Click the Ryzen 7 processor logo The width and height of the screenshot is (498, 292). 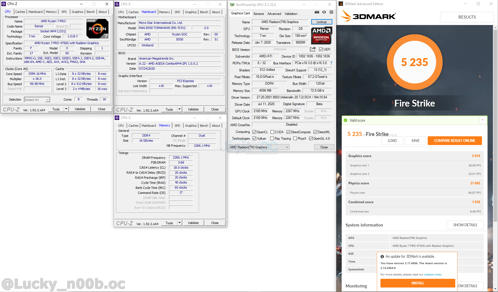pos(97,28)
